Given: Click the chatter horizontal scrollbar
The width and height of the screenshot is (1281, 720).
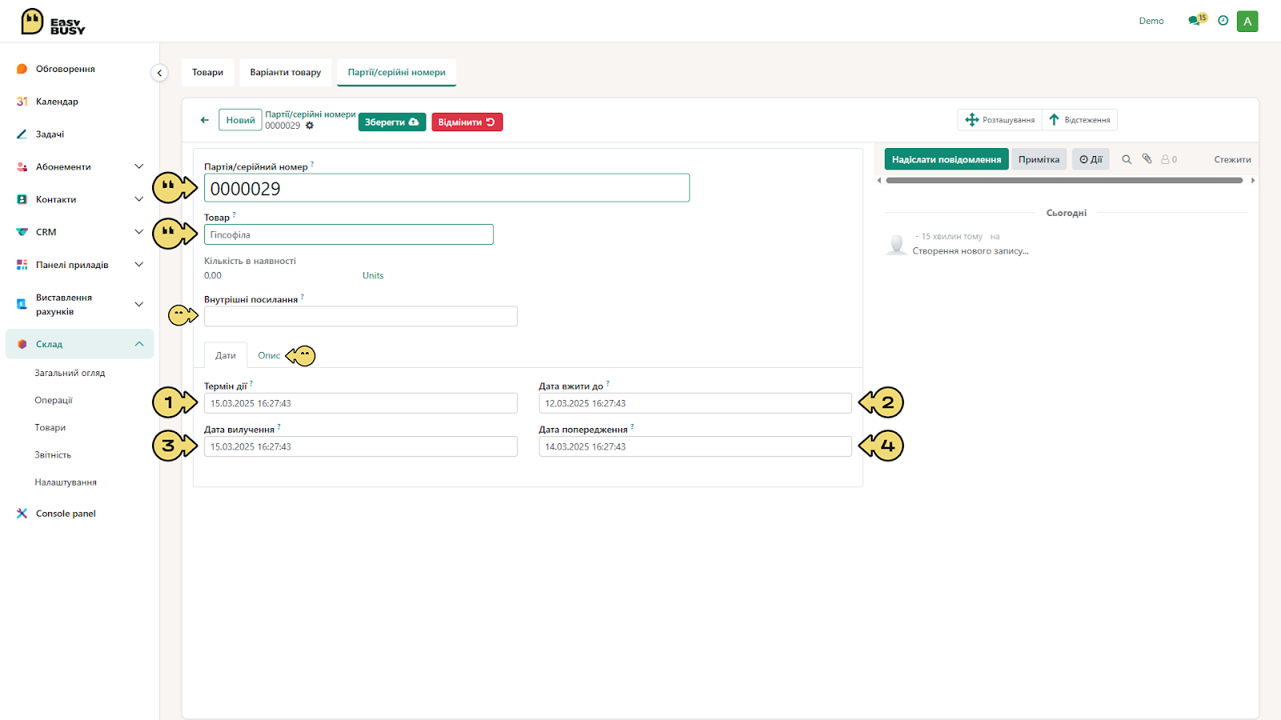Looking at the screenshot, I should (1065, 181).
